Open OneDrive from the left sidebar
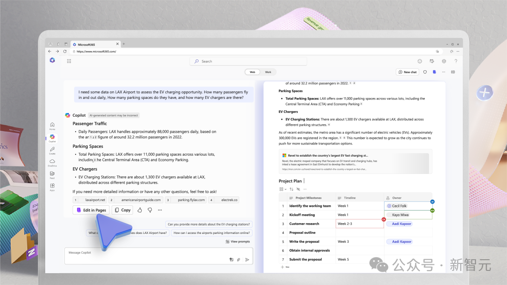507x285 pixels. [x=52, y=163]
